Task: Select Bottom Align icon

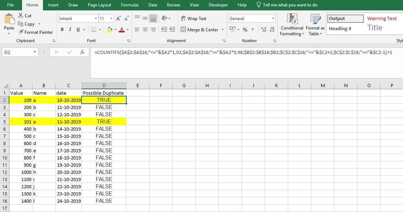Action: click(x=153, y=19)
